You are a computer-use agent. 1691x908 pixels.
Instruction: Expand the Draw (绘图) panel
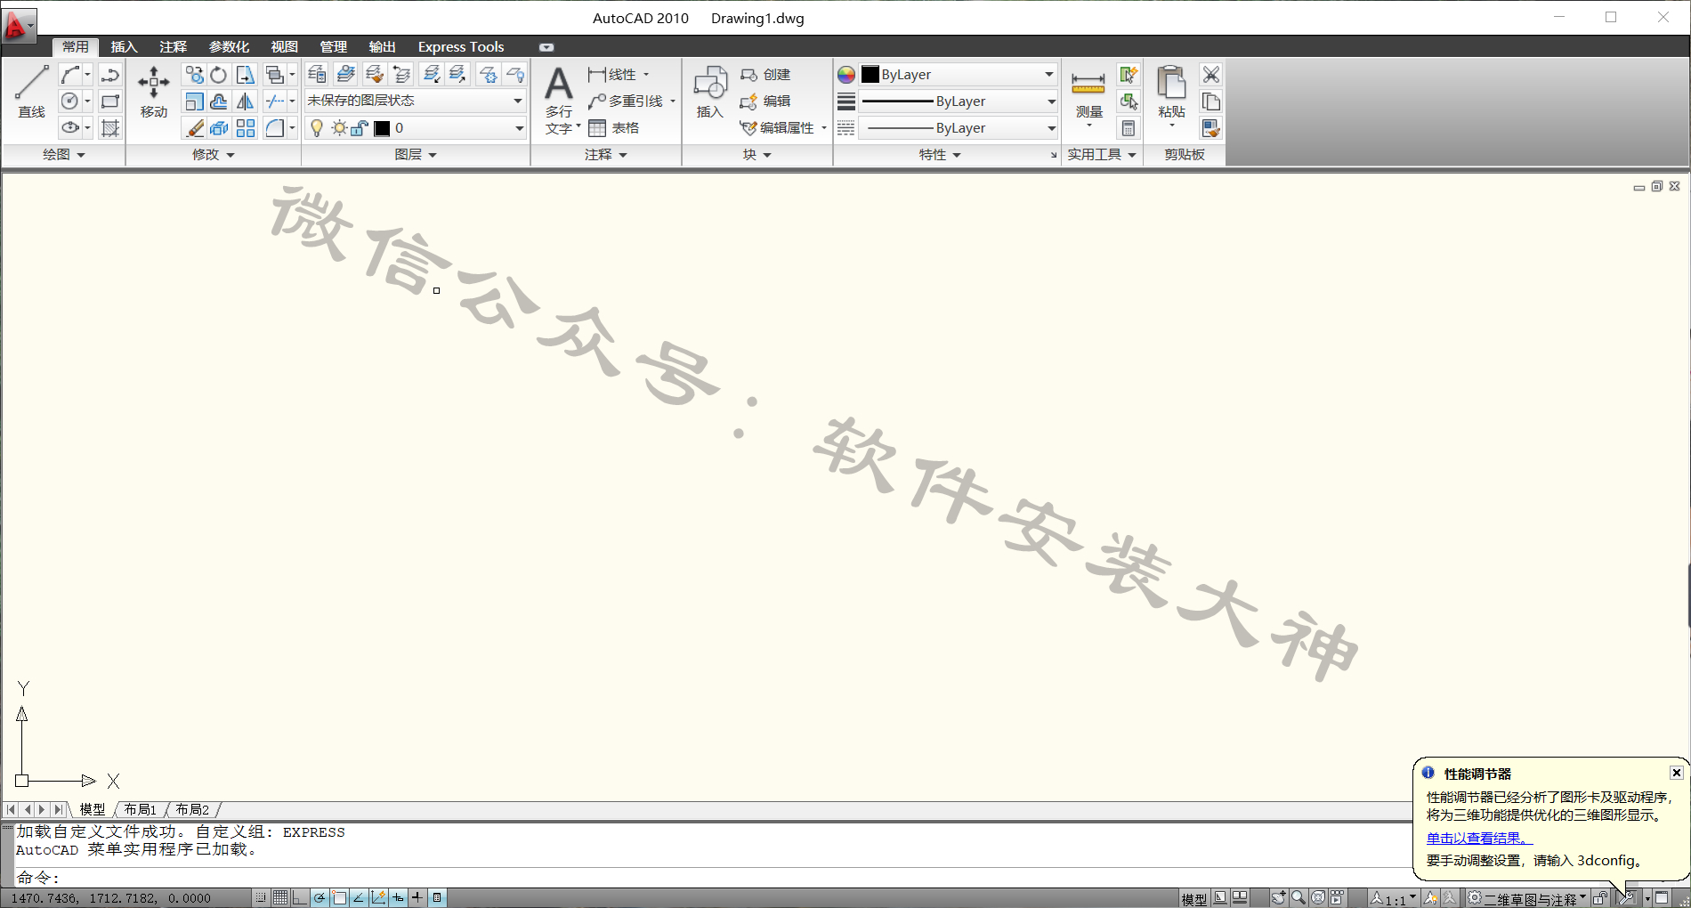tap(64, 155)
